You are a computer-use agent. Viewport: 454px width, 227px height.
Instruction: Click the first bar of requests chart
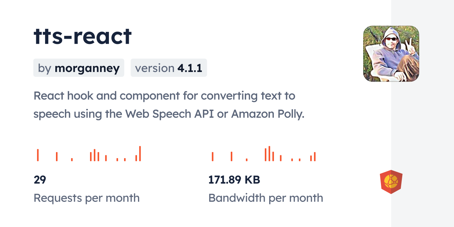tap(38, 155)
